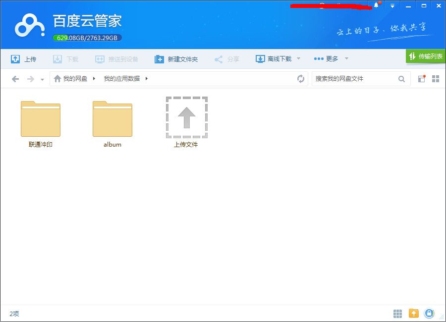
Task: Click the 上传文件 upload placeholder
Action: click(x=187, y=117)
